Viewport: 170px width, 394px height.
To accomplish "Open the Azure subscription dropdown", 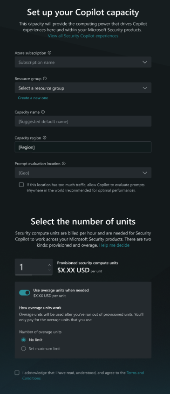I will [x=83, y=62].
